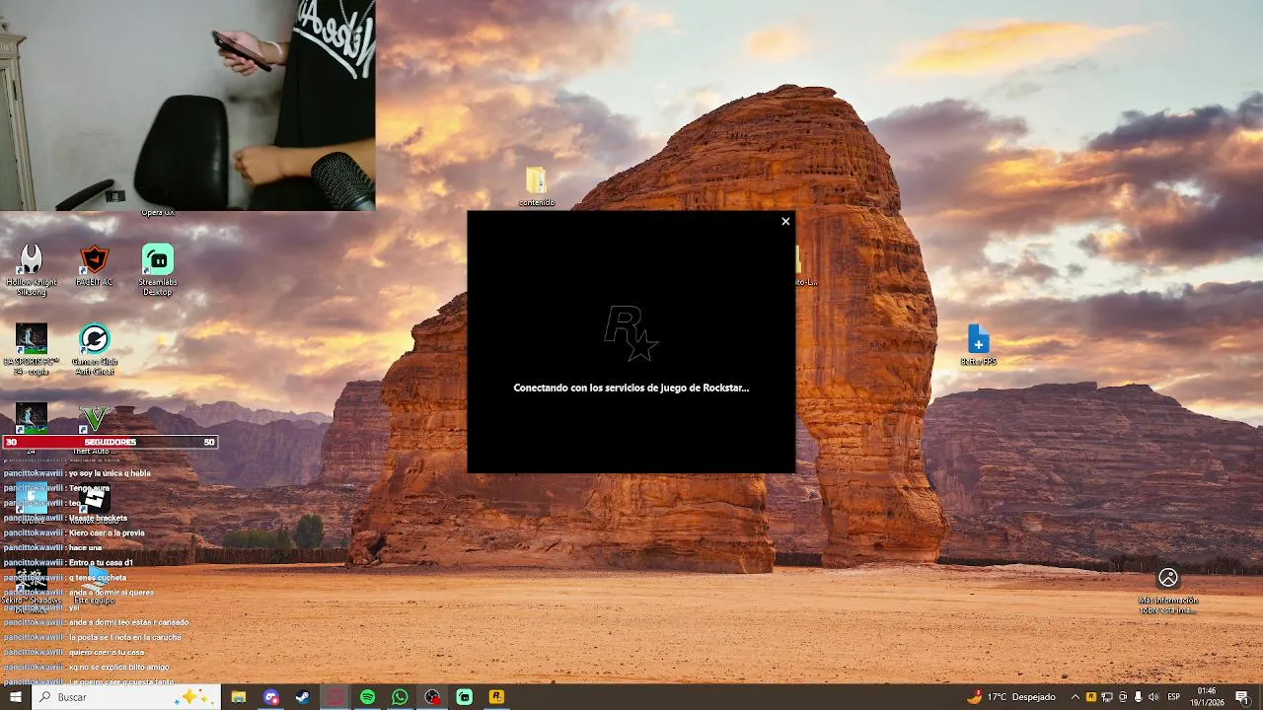Screen dimensions: 1263x710
Task: Click chat message 'Kiero caer a la previa'
Action: point(107,532)
